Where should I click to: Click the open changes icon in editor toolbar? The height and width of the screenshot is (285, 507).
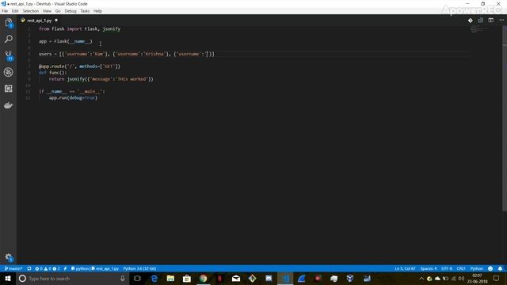point(481,21)
